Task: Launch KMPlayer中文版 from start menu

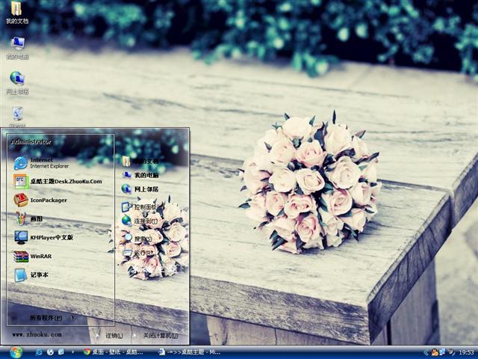Action: 43,238
